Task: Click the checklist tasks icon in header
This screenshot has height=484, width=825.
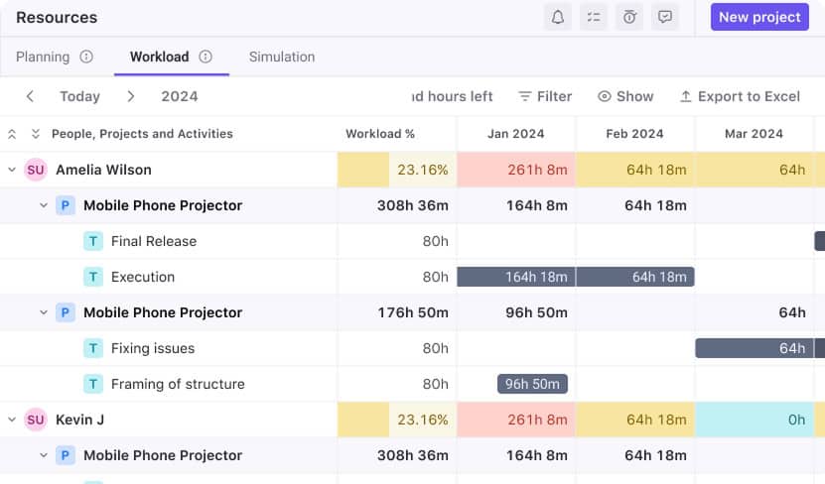Action: pos(594,17)
